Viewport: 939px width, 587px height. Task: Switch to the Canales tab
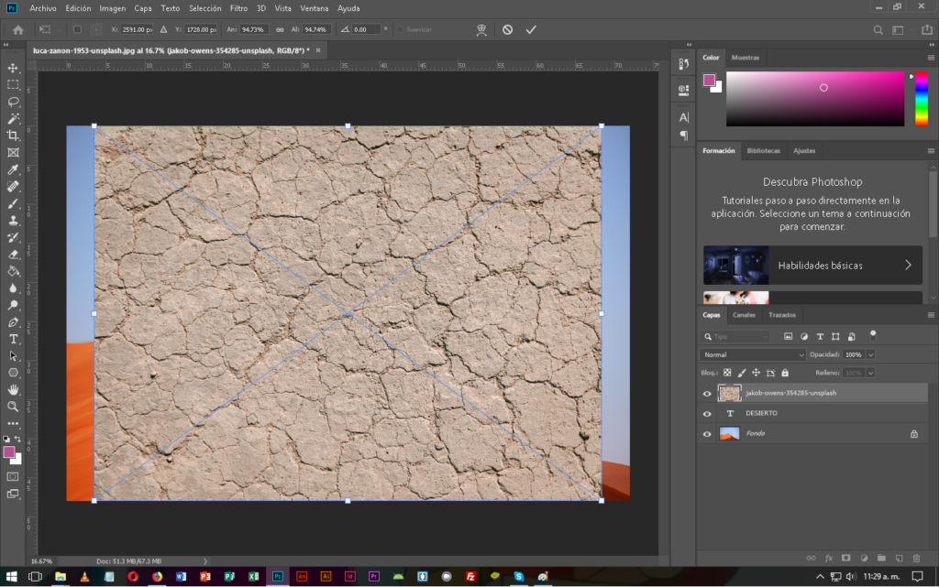[x=744, y=314]
